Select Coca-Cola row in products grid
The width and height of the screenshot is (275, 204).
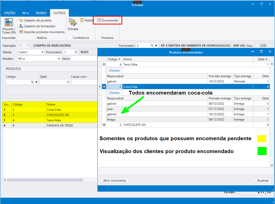[50, 110]
